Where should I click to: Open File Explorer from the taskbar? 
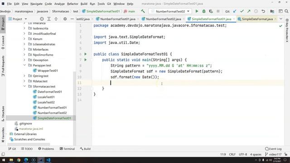coord(11,160)
